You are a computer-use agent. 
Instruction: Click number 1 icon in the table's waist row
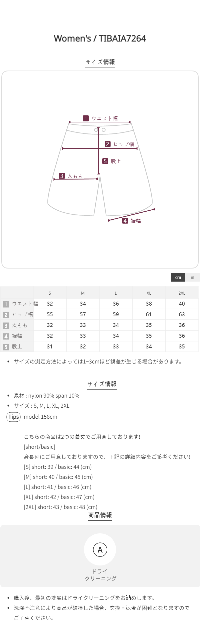point(6,304)
